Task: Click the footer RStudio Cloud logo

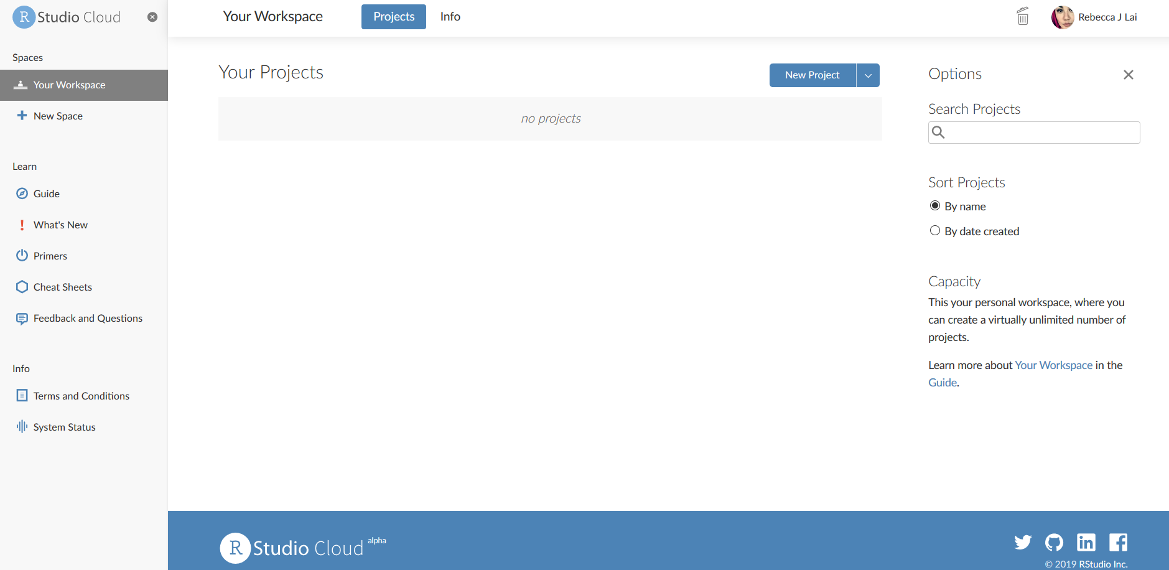Action: click(303, 548)
